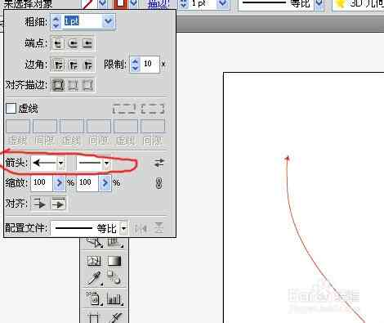Image resolution: width=384 pixels, height=323 pixels.
Task: Select the Mesh tool
Action: point(94,261)
